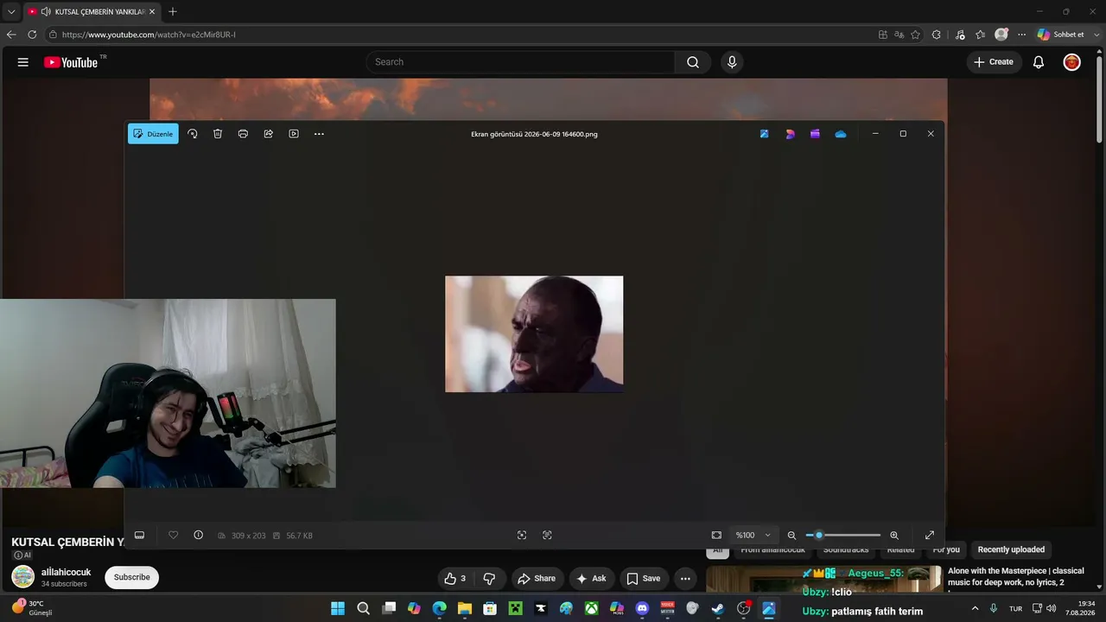Open the OneDrive cloud icon in Photos
The height and width of the screenshot is (622, 1106).
[841, 134]
